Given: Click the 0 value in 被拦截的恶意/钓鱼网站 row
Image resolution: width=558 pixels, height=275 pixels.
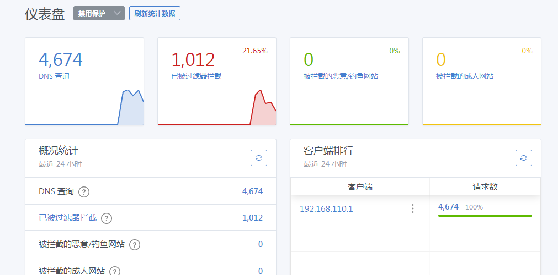Looking at the screenshot, I should 261,244.
